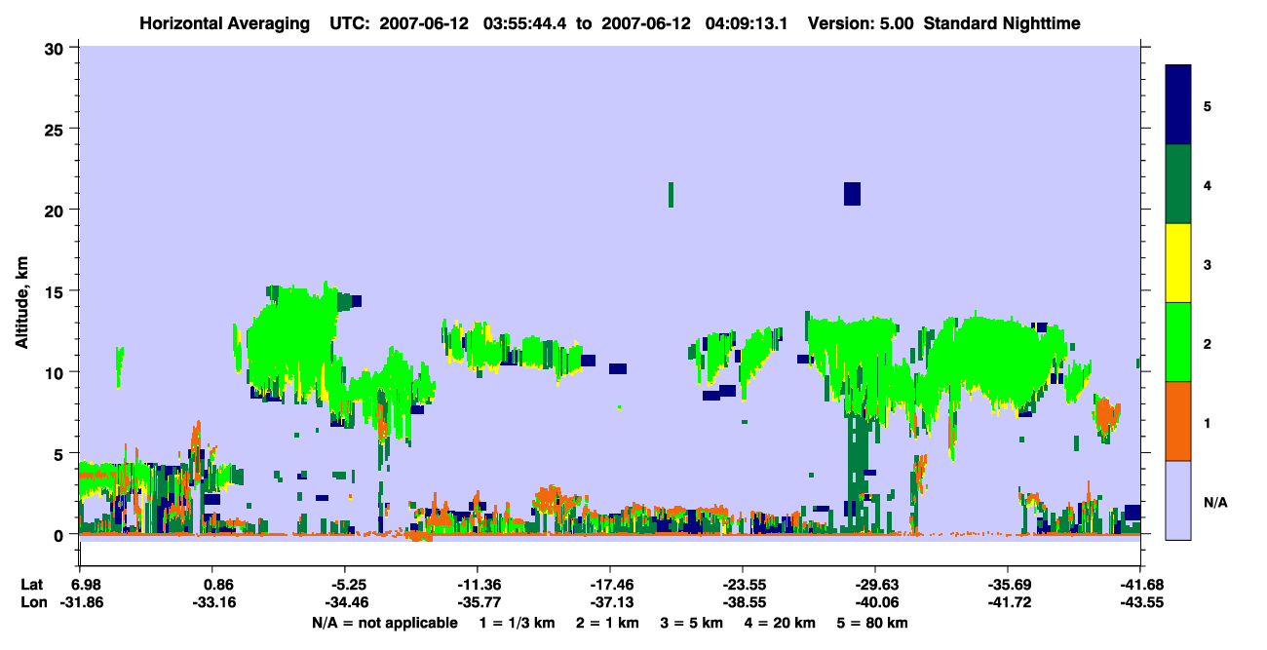Click the colorbar label 'N/A'
1267x650 pixels.
[x=1215, y=502]
